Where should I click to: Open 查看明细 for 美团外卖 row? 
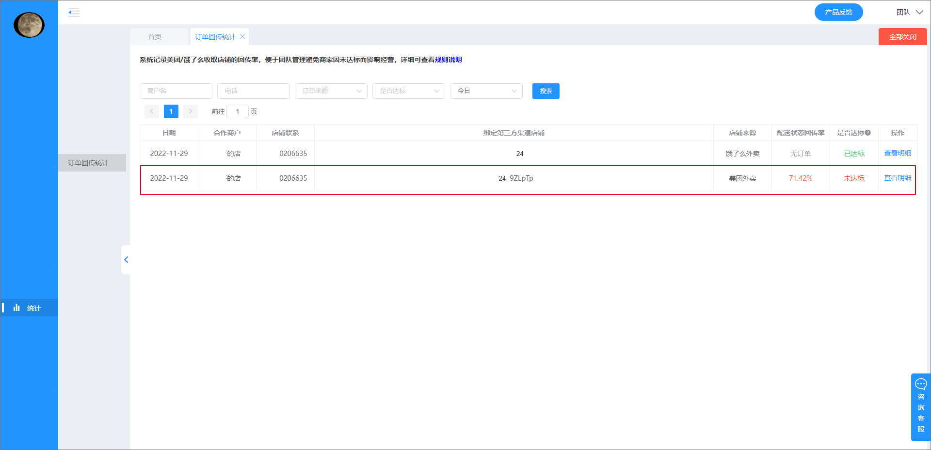(x=898, y=178)
